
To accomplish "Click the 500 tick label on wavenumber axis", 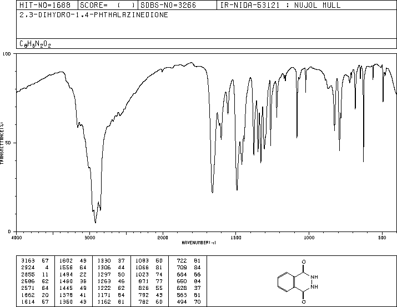I will (x=382, y=238).
